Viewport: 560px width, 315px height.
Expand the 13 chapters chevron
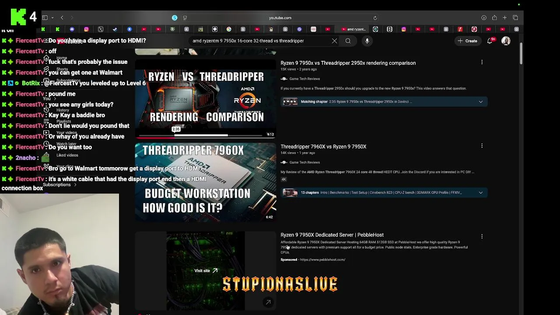pyautogui.click(x=480, y=192)
